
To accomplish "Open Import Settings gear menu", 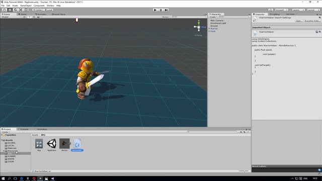I will pos(320,18).
